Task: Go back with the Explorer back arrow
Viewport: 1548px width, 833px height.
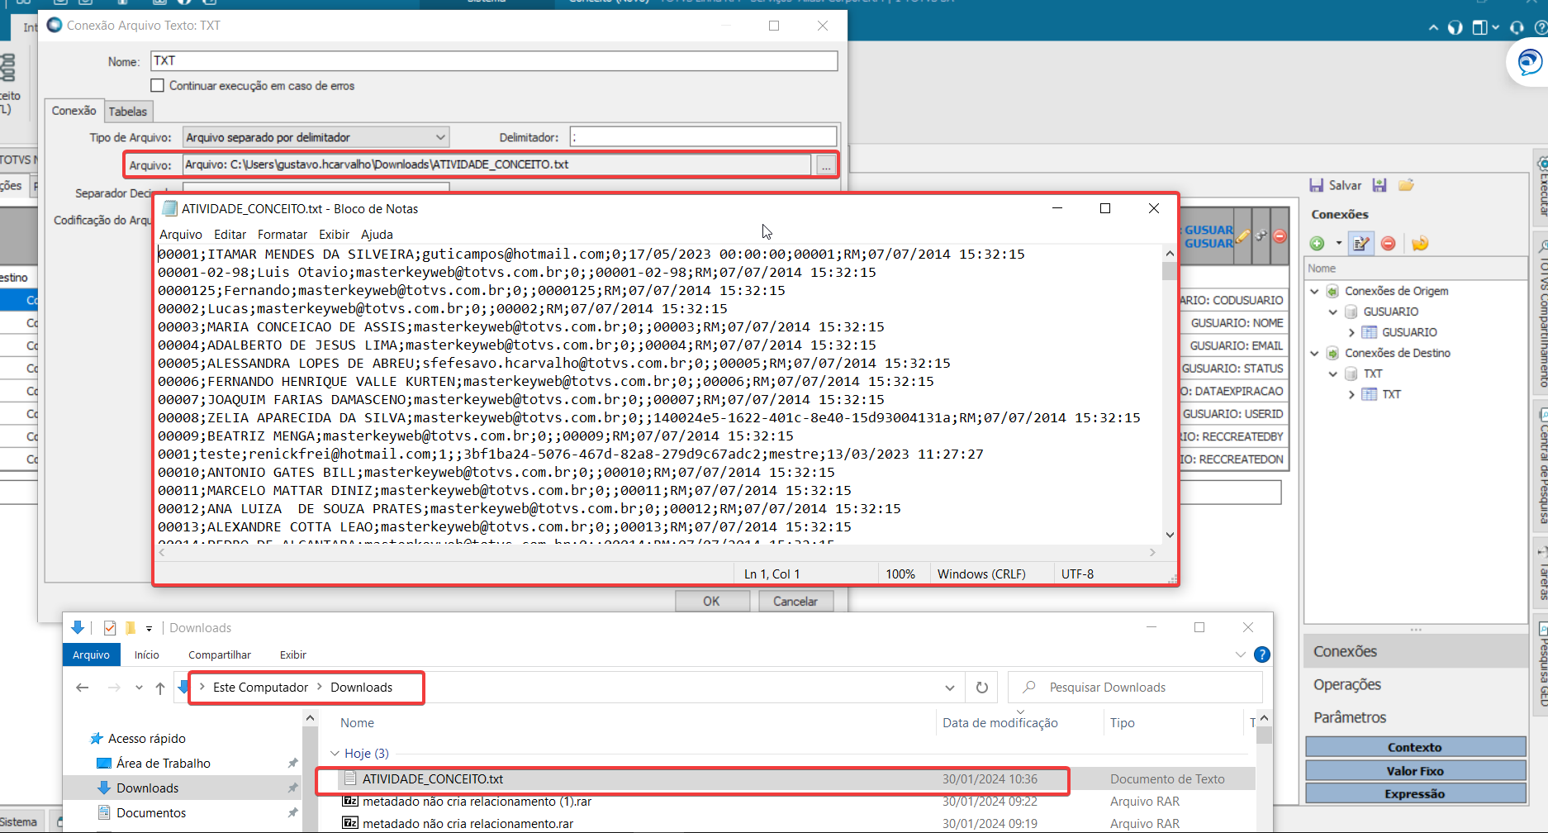Action: pos(82,688)
